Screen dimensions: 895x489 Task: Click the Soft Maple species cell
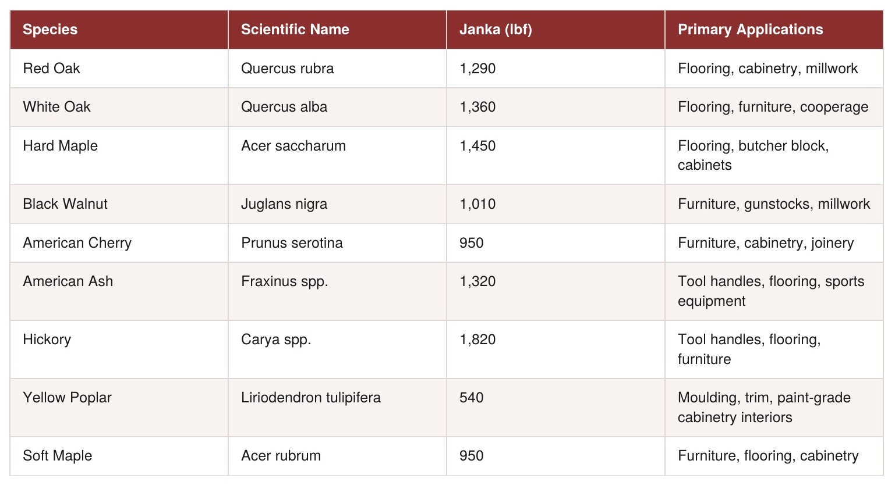tap(119, 456)
